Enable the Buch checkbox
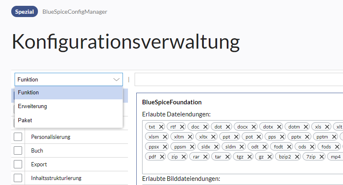Image resolution: width=343 pixels, height=185 pixels. (x=18, y=150)
